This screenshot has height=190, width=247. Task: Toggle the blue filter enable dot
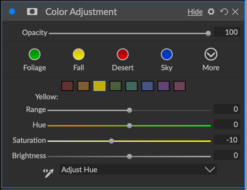click(x=12, y=12)
